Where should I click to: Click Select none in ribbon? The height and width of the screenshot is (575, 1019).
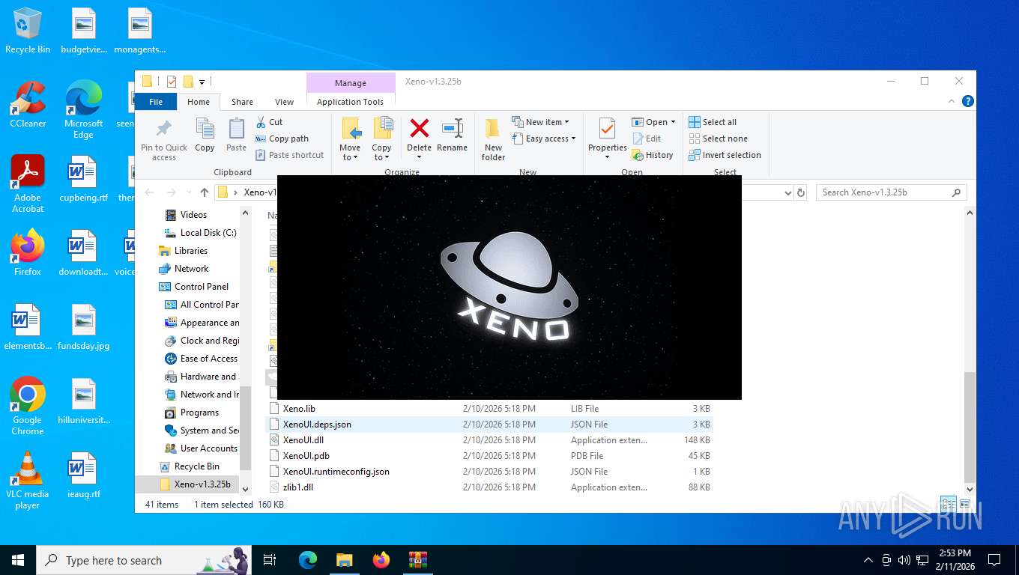tap(718, 139)
